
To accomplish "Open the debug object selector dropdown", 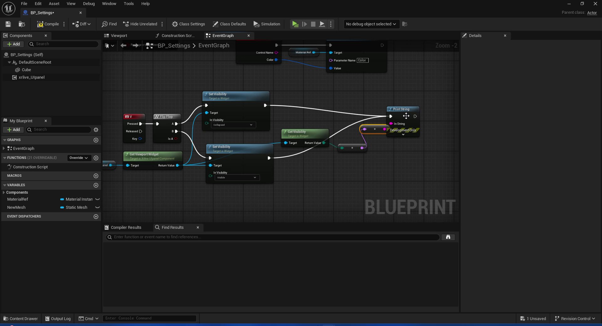I will (371, 24).
